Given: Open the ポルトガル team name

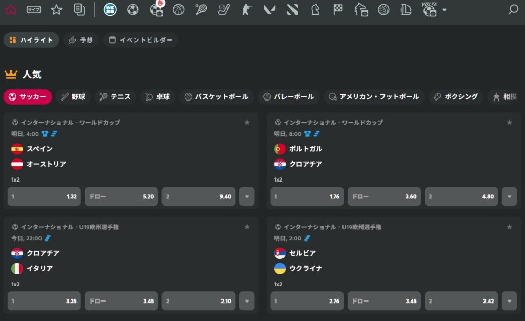Looking at the screenshot, I should pos(306,149).
